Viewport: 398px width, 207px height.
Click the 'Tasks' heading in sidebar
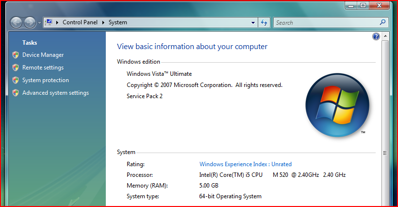pyautogui.click(x=30, y=43)
